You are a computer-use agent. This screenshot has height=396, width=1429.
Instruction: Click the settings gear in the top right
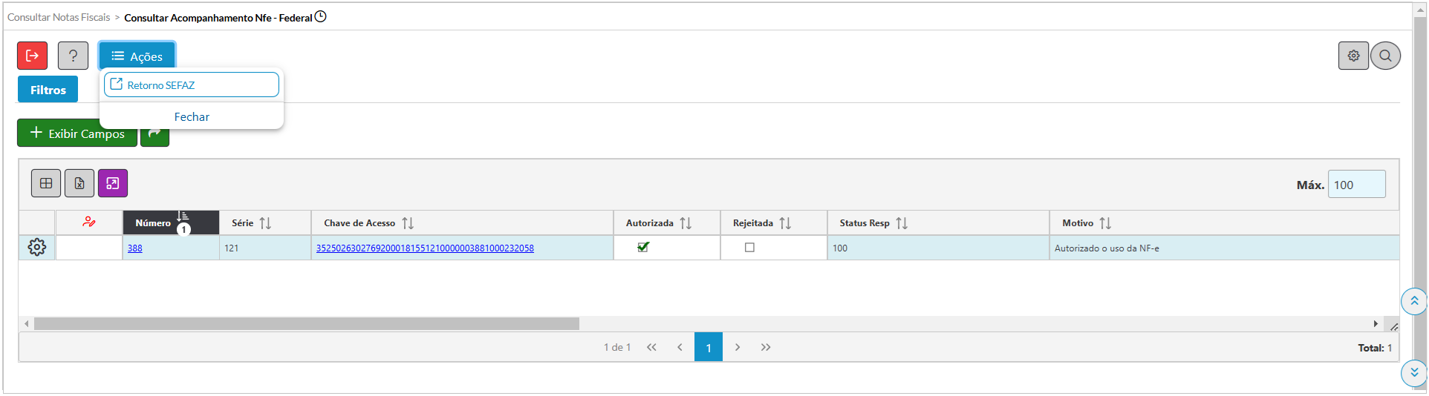click(x=1353, y=56)
